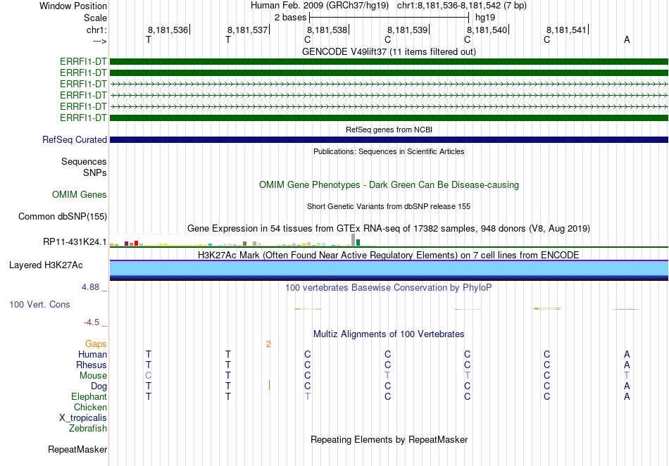This screenshot has height=466, width=669.
Task: Click the ---> sequence direction label
Action: pos(100,41)
